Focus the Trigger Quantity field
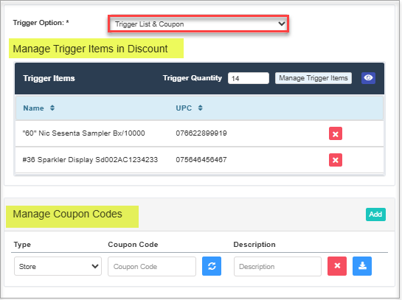This screenshot has height=300, width=402. tap(249, 78)
